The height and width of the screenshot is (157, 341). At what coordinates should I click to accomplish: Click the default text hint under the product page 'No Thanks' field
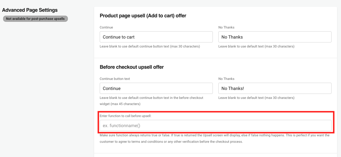click(x=256, y=46)
